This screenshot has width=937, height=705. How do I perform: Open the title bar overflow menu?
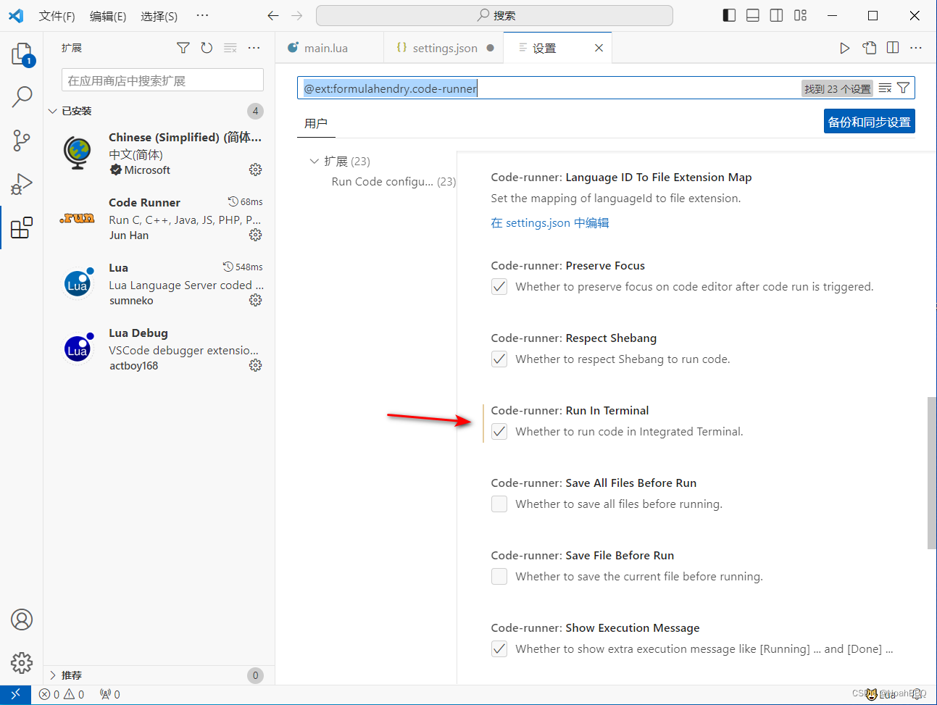(x=203, y=15)
